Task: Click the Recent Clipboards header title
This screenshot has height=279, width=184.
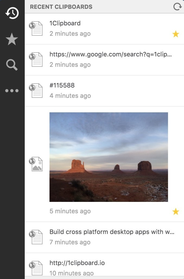Action: pyautogui.click(x=61, y=7)
